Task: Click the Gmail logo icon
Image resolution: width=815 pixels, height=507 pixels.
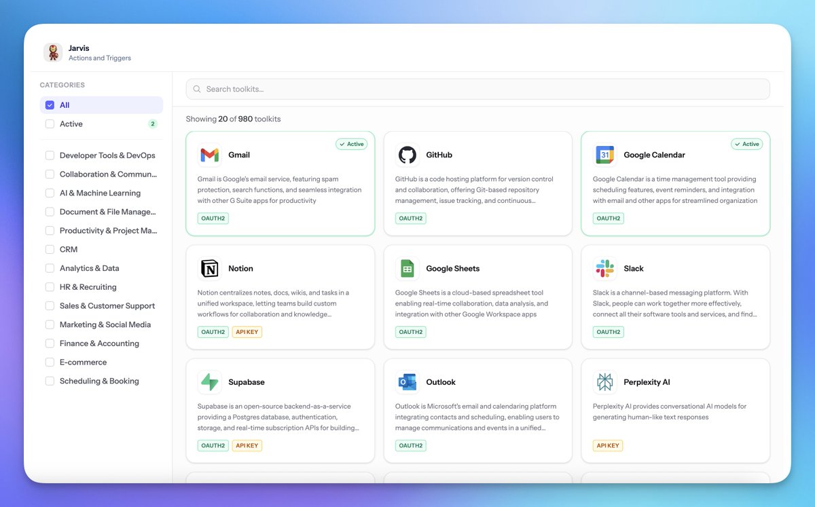Action: click(209, 155)
